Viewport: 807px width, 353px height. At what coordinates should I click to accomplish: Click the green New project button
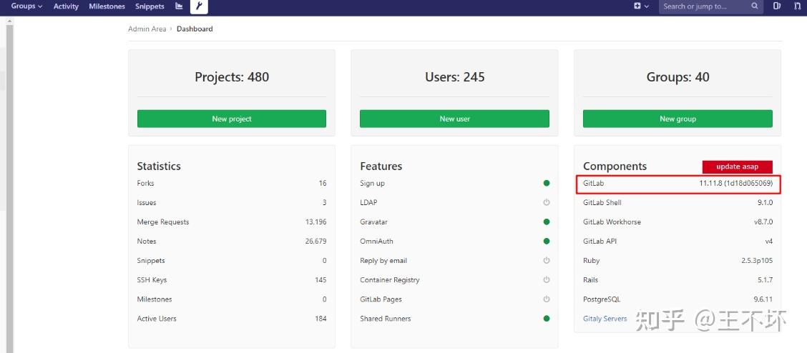pyautogui.click(x=231, y=119)
